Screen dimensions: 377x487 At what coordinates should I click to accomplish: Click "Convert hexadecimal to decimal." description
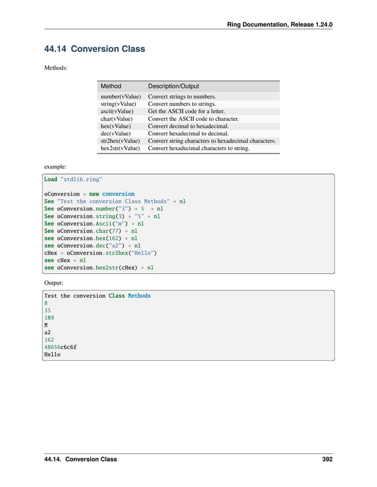tap(188, 133)
